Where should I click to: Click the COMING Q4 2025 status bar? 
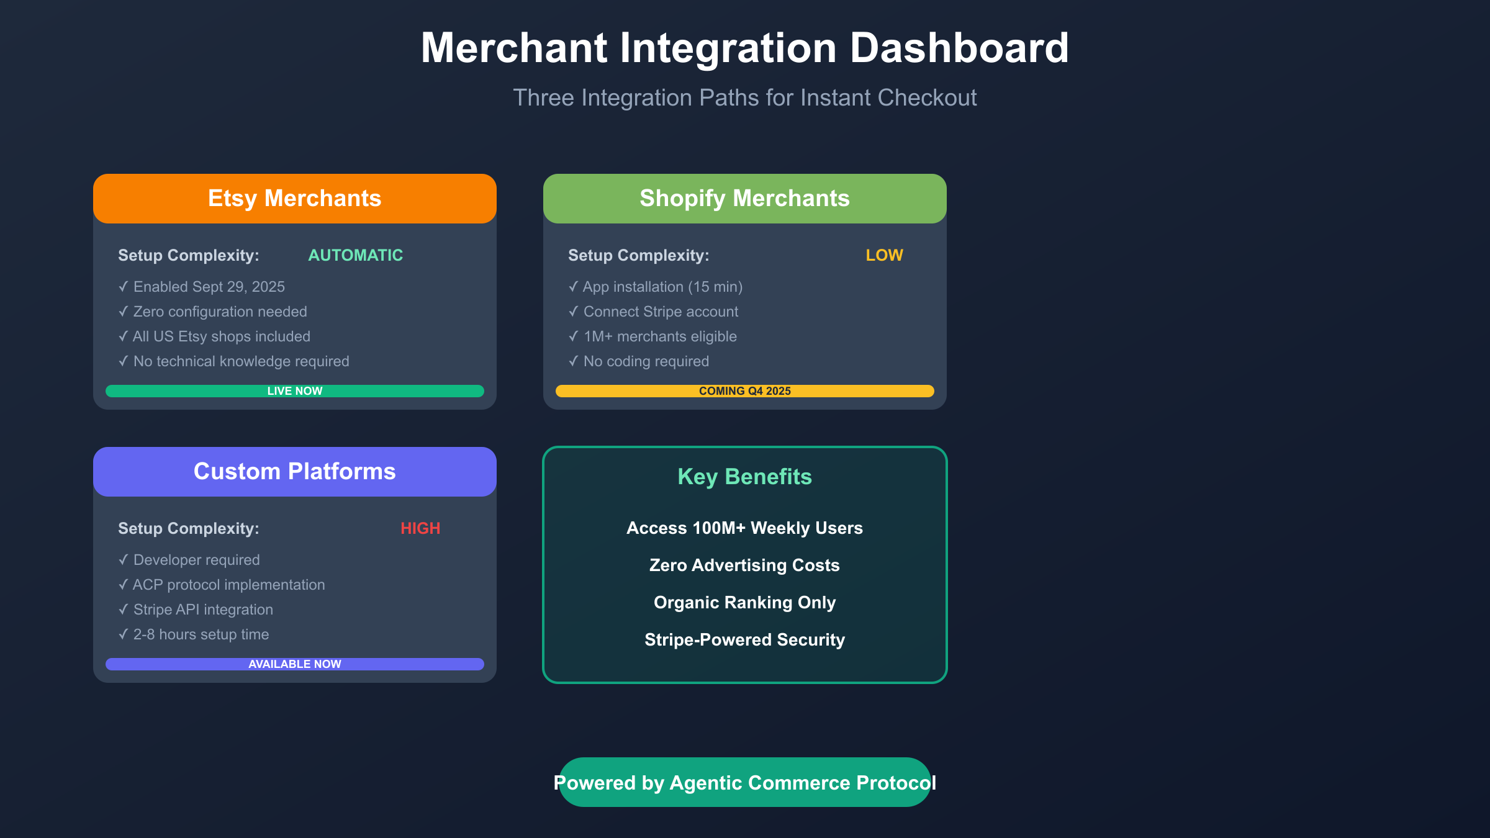744,391
